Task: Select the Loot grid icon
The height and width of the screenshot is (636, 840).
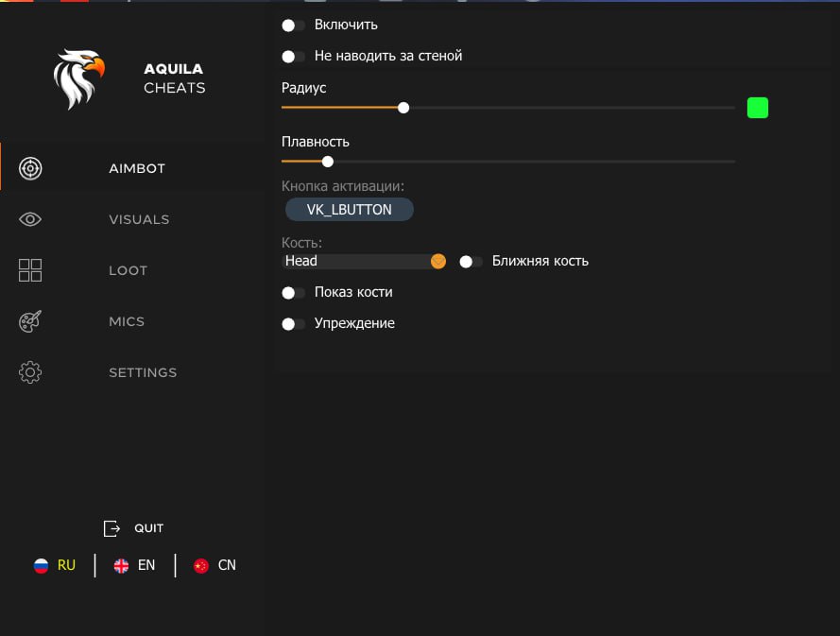Action: pos(30,270)
